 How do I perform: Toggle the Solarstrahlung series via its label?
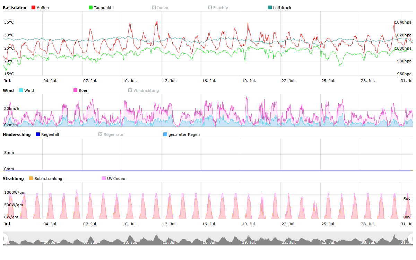pos(48,179)
